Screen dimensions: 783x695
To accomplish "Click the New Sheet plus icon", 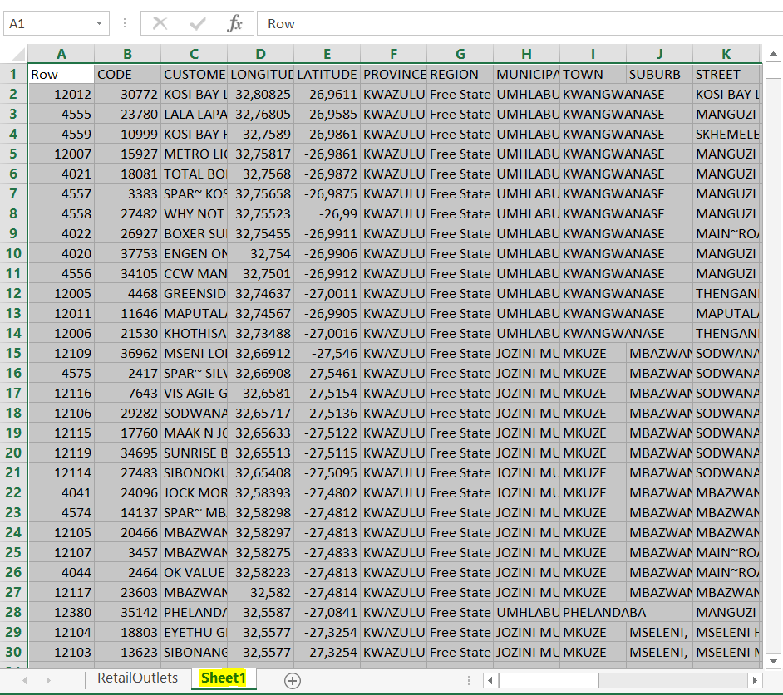I will (292, 679).
